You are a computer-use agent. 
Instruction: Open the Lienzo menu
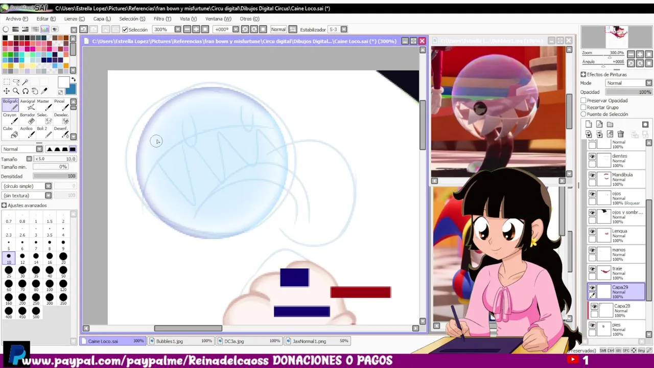74,19
